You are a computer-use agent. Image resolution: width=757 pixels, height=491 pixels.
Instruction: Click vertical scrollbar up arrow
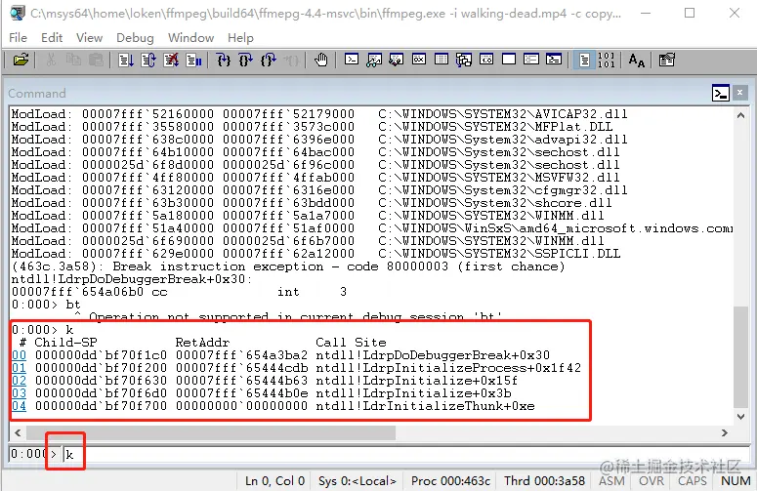click(740, 115)
